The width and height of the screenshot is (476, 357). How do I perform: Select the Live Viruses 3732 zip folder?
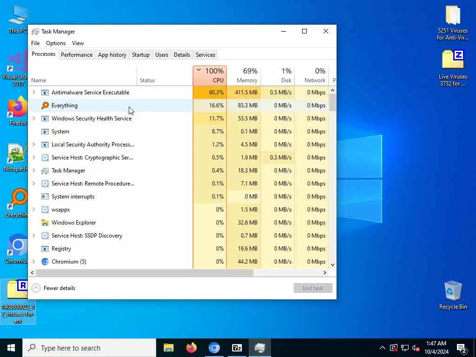(453, 68)
